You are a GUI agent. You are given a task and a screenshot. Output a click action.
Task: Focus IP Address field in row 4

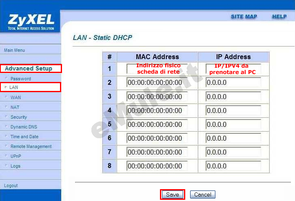click(x=233, y=110)
